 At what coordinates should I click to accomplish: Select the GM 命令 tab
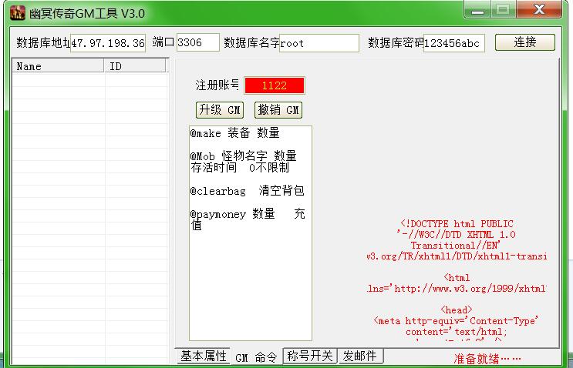[256, 357]
